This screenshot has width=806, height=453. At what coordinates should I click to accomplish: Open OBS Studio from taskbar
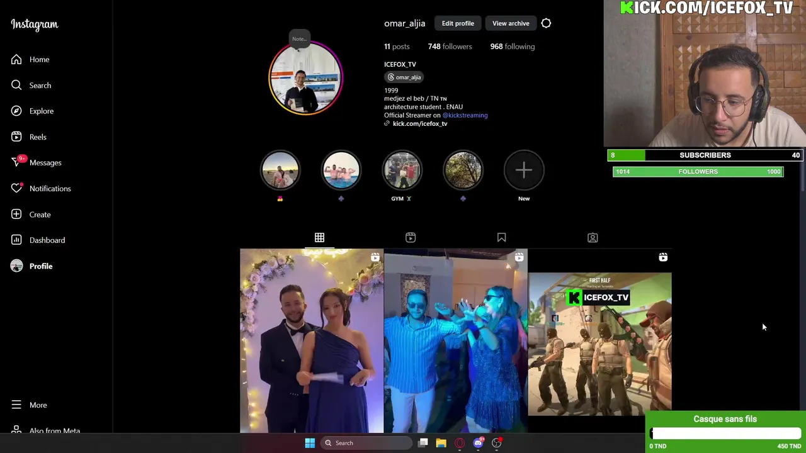pyautogui.click(x=497, y=443)
